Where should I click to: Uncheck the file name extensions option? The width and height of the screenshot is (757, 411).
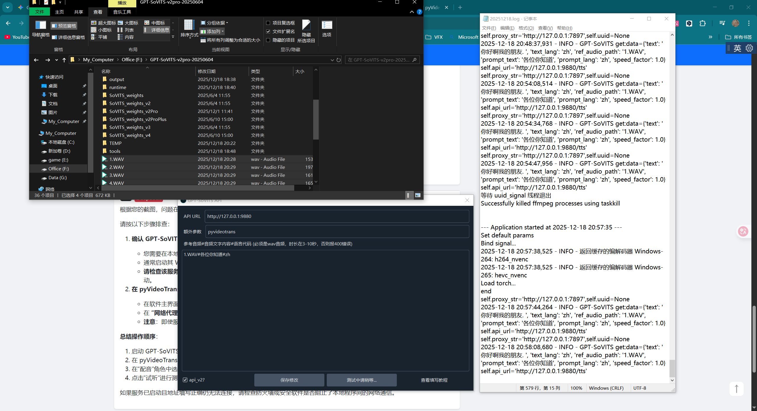coord(268,31)
